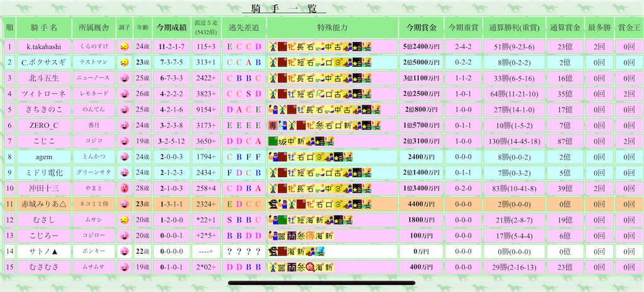Image resolution: width=644 pixels, height=292 pixels.
Task: Click 2回 in ツィトローネ's 賞金王 column
Action: point(629,94)
